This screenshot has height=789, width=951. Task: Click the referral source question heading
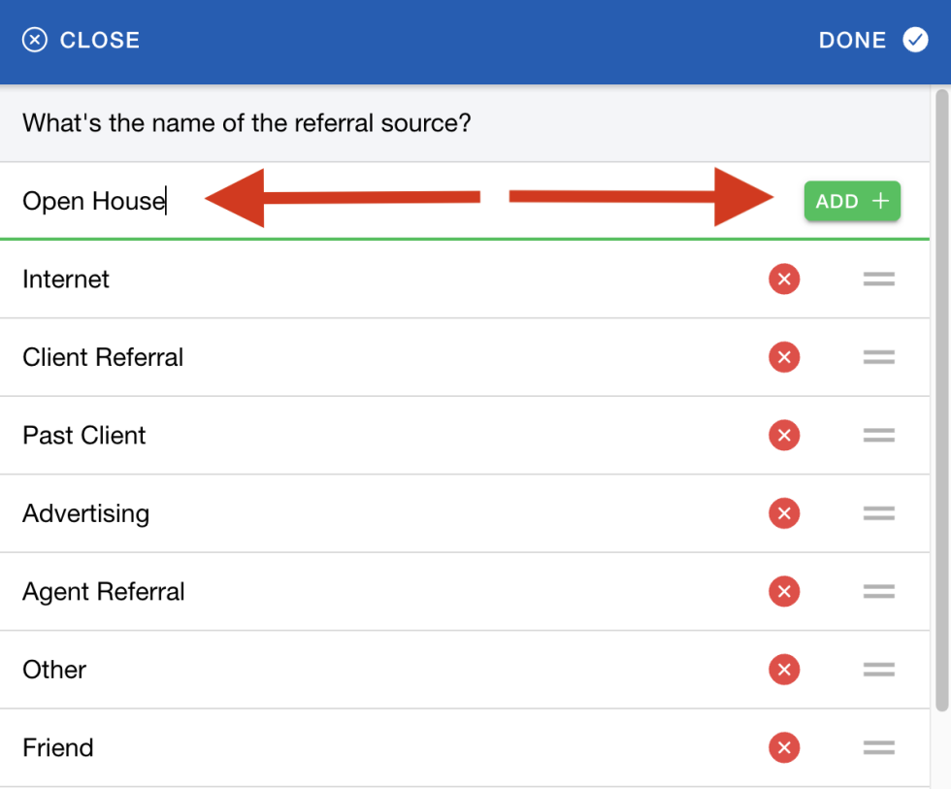tap(245, 123)
